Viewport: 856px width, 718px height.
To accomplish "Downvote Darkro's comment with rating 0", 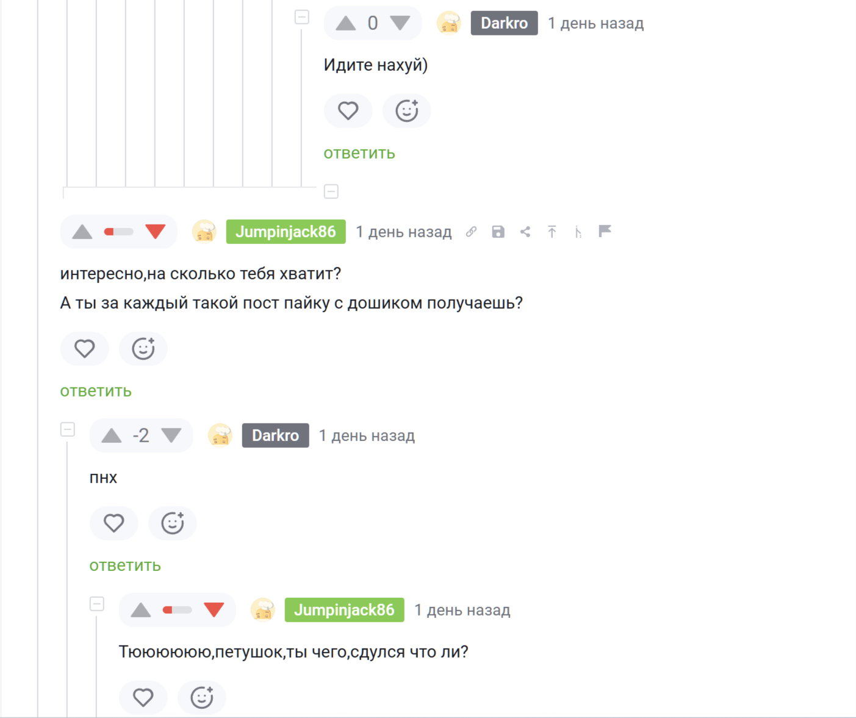I will tap(400, 23).
